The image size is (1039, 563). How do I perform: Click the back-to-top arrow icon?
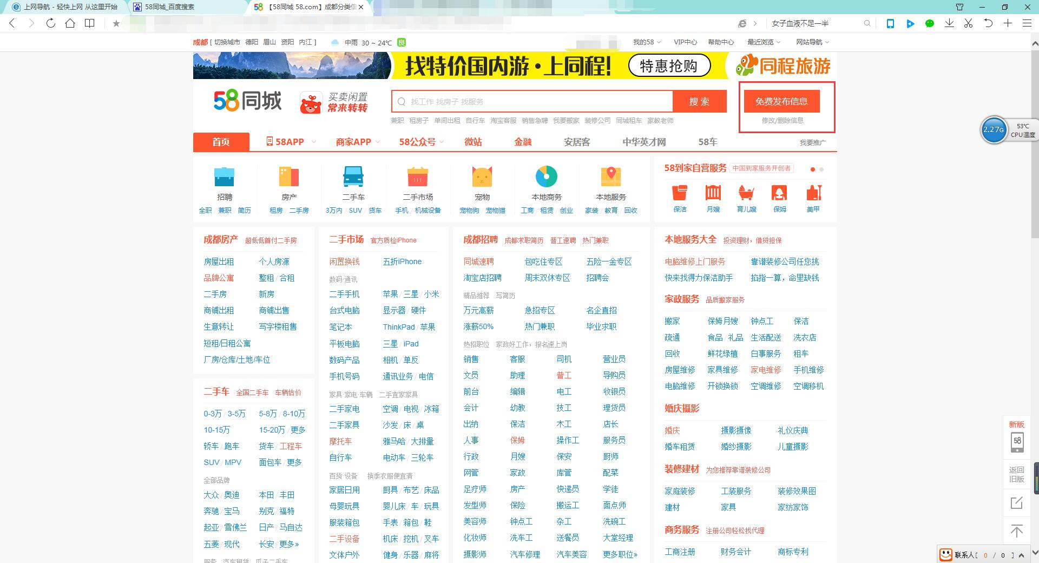[x=1017, y=531]
